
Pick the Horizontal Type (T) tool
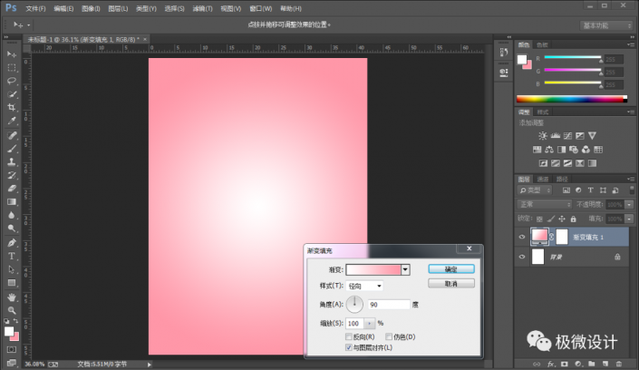point(12,256)
